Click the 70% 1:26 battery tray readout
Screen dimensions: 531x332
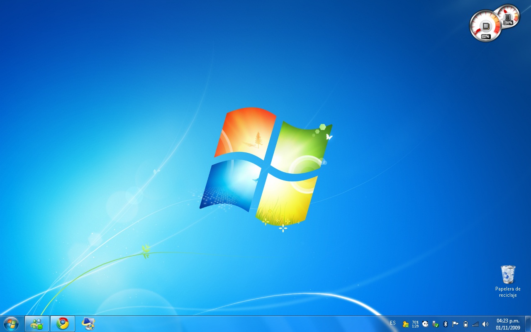coord(415,324)
